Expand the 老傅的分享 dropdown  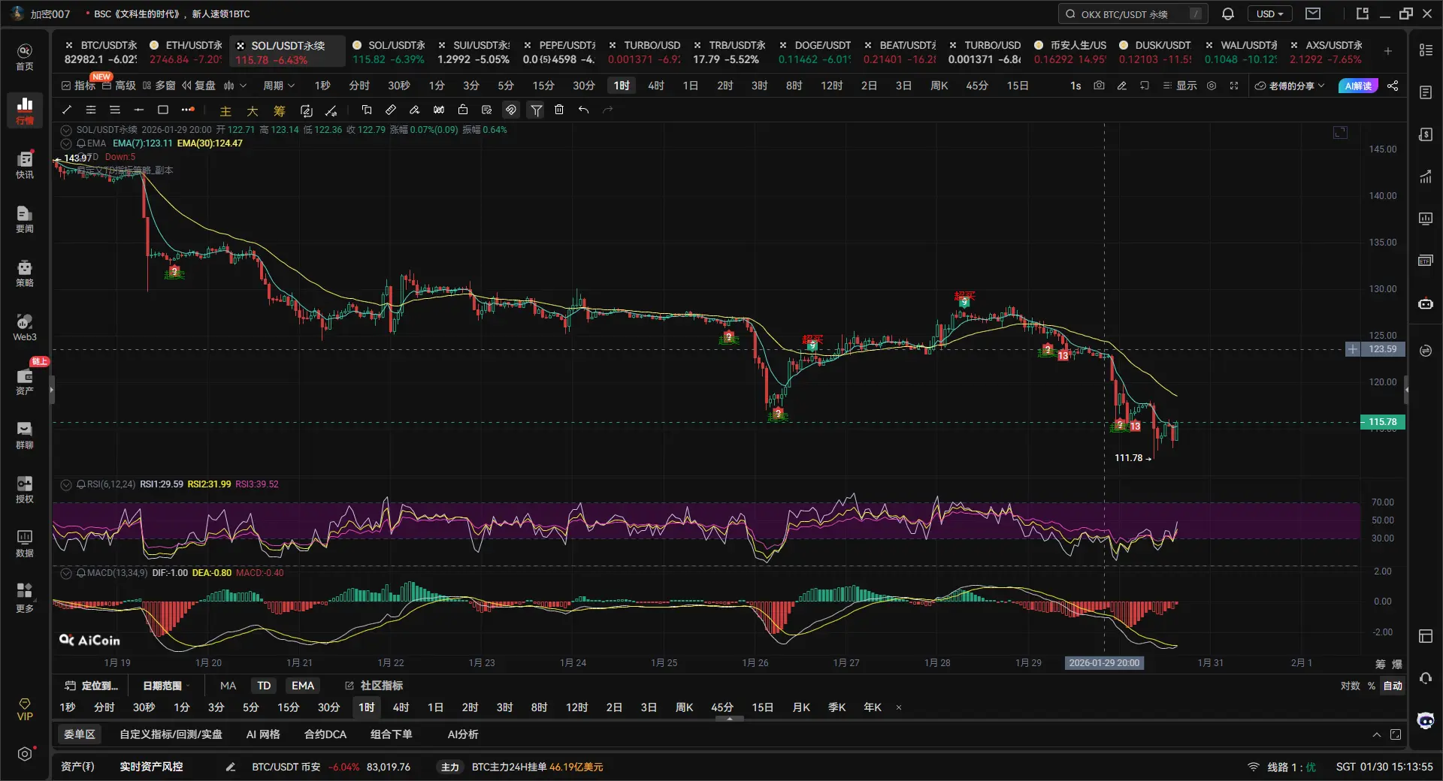(1290, 86)
